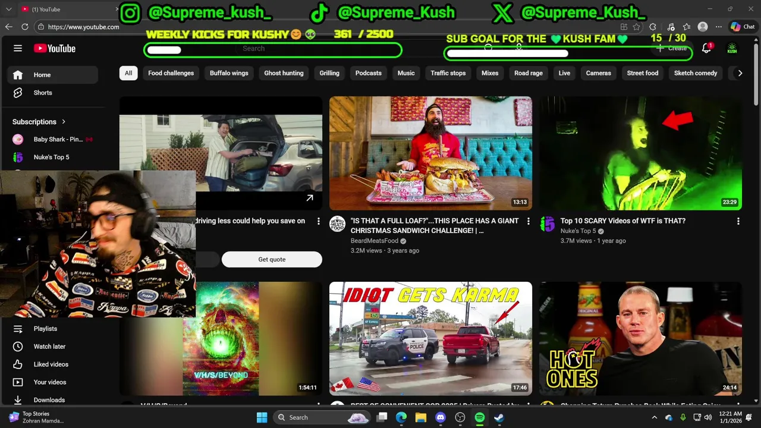Select the Sketch comedy chip
The image size is (761, 428).
pyautogui.click(x=696, y=73)
